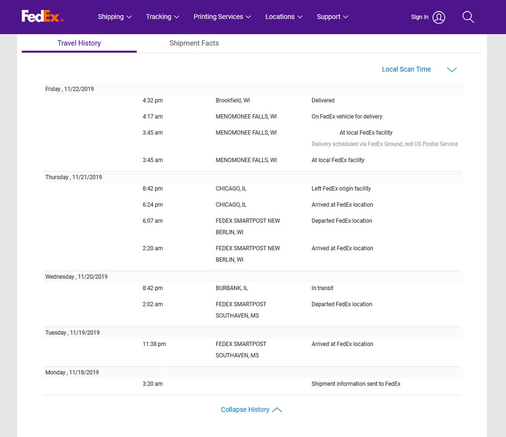Click the 3:20 am time entry

[x=152, y=384]
